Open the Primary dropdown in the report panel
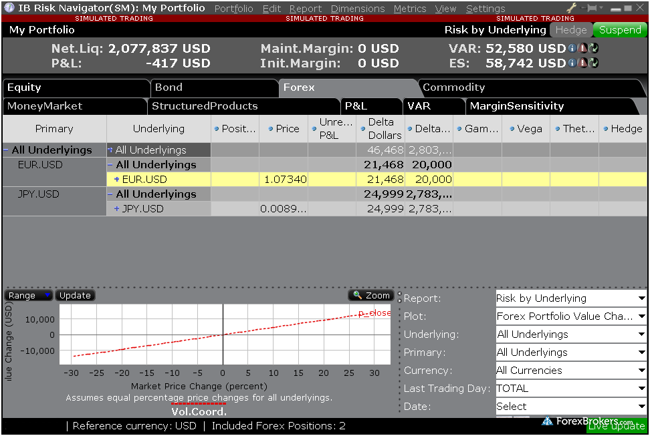The width and height of the screenshot is (650, 436). point(571,353)
